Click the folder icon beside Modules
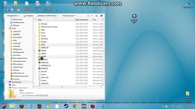195x109 pixels. pyautogui.click(x=39, y=39)
